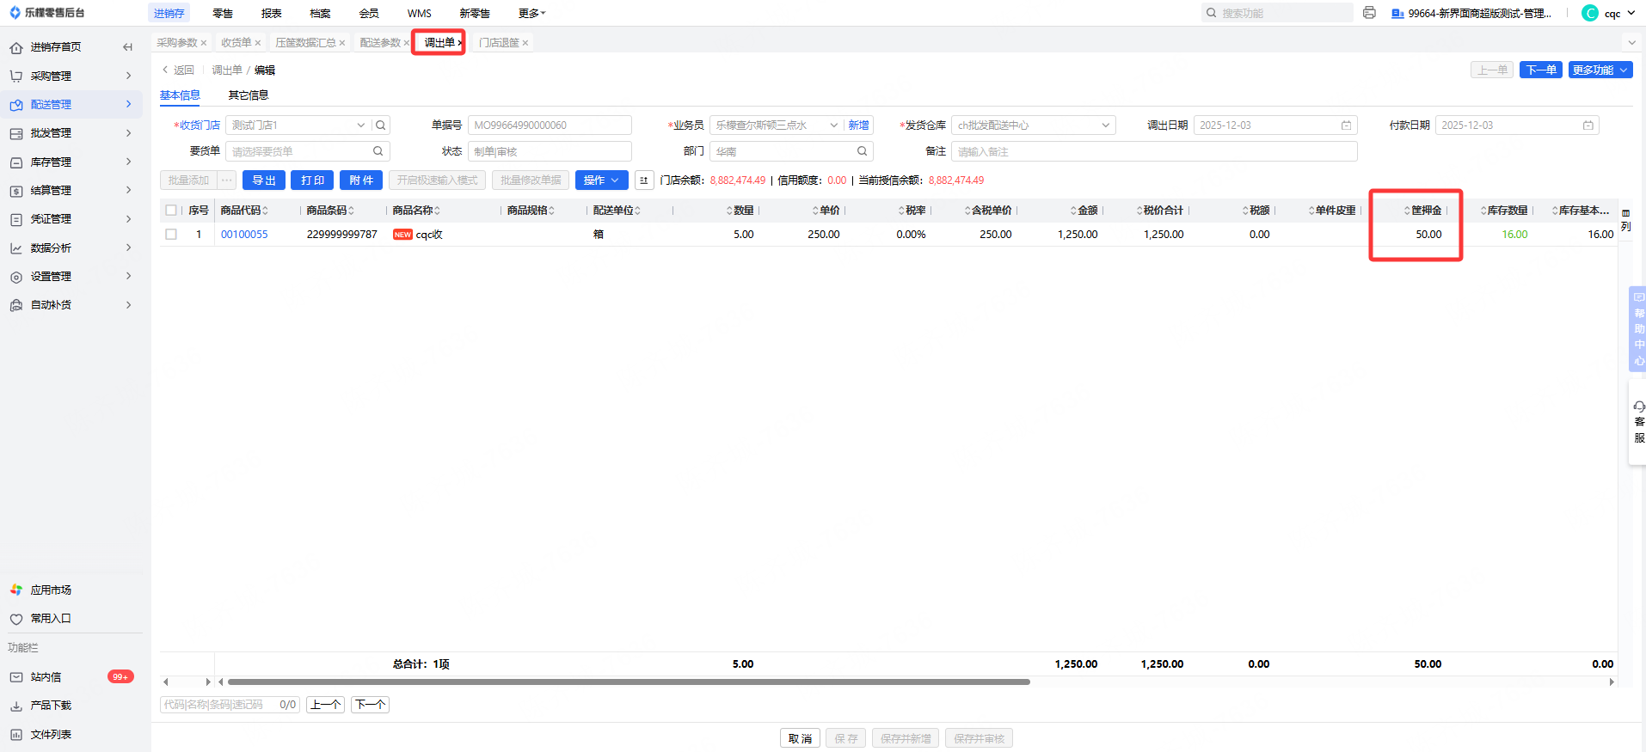Click the search icon for 要货单
1646x752 pixels.
coord(378,151)
